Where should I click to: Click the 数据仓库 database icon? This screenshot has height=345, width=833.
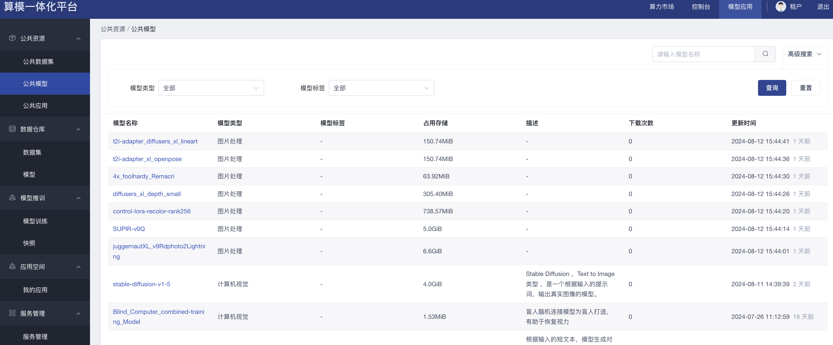(x=12, y=129)
